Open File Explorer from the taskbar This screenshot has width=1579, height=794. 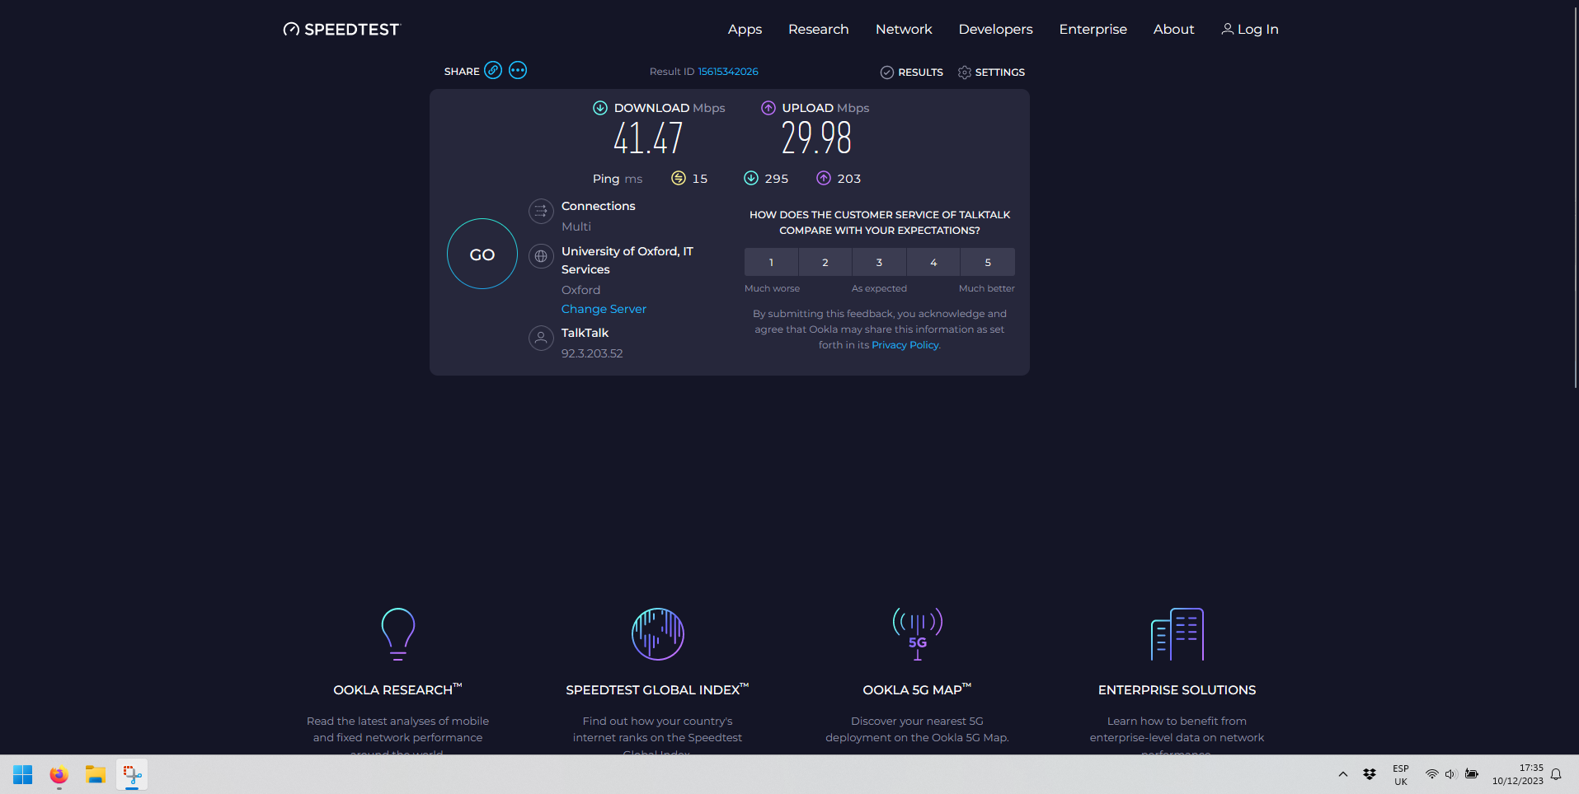[96, 775]
